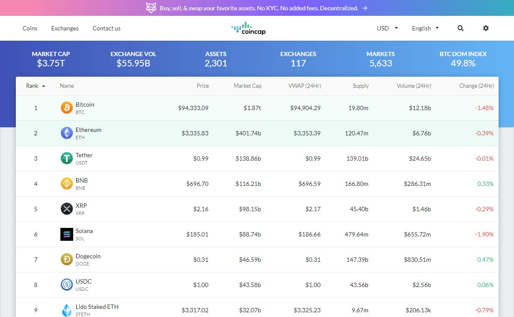Click the EXCHANGE VOL $55.95B stat

[x=133, y=59]
